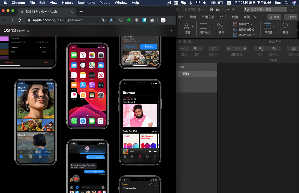Expand more quick access toolbar items
The image size is (299, 193).
234,9
